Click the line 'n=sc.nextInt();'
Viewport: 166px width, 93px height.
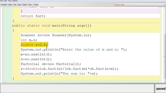tap(36, 59)
